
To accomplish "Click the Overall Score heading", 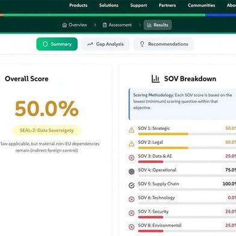I will coord(26,79).
